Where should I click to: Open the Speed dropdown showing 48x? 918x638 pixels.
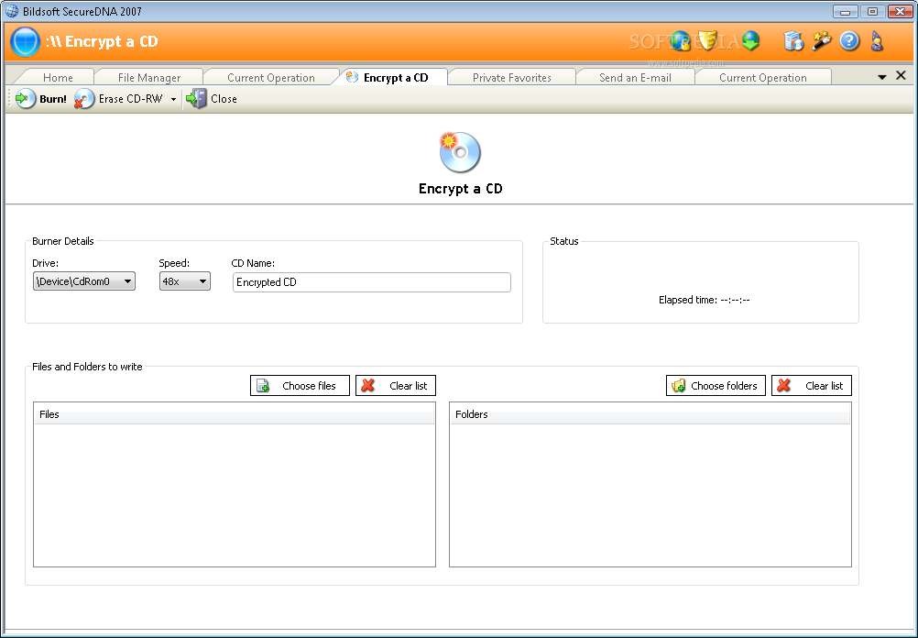pyautogui.click(x=184, y=281)
